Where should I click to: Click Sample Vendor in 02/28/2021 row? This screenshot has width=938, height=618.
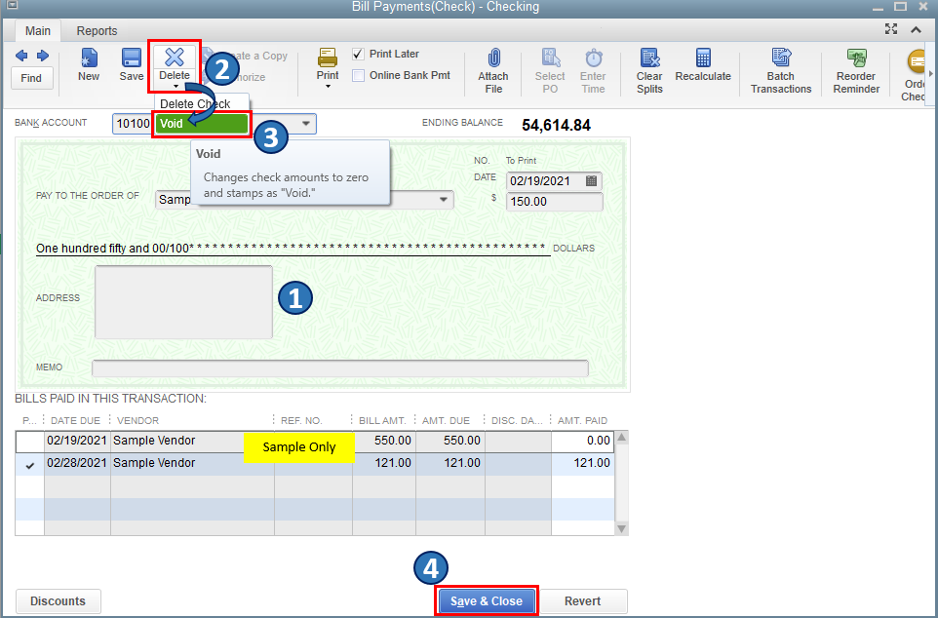154,463
